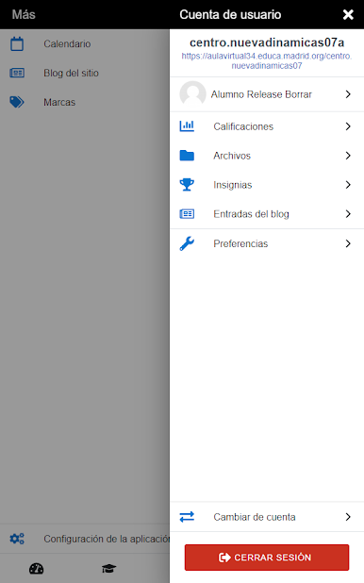This screenshot has width=364, height=583.
Task: Open the aulavirtual34.educa.madrid.org site link
Action: click(267, 60)
